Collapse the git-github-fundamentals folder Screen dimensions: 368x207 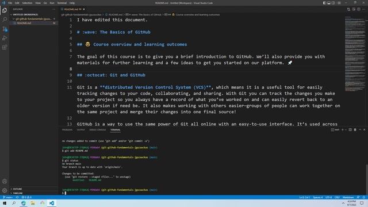pos(33,19)
